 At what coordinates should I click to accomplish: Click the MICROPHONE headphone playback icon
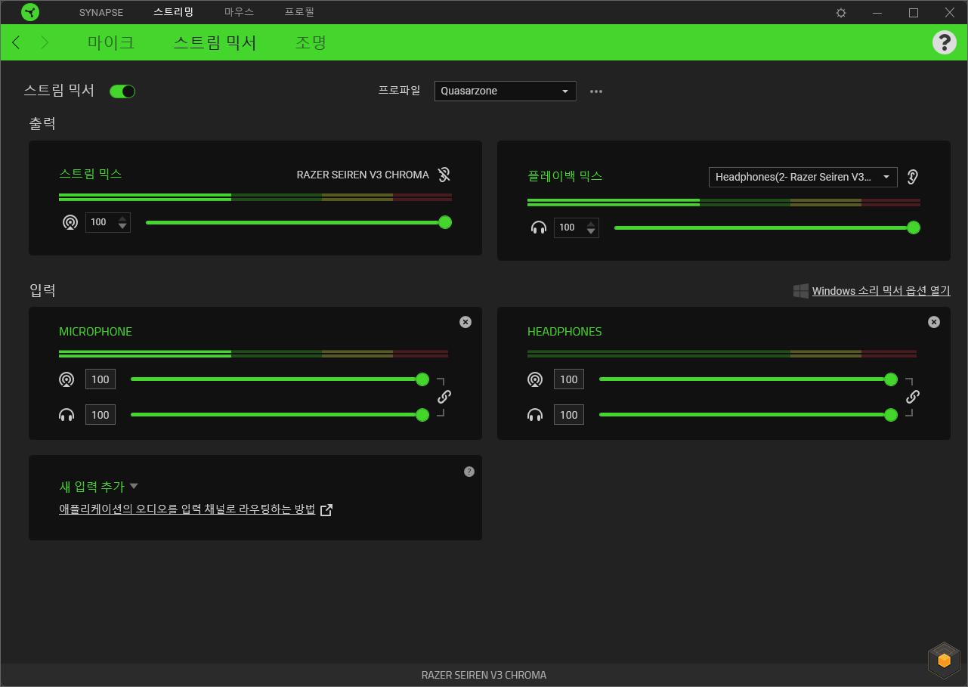pyautogui.click(x=66, y=415)
